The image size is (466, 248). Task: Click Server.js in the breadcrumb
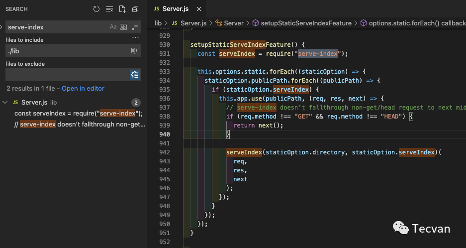(193, 23)
